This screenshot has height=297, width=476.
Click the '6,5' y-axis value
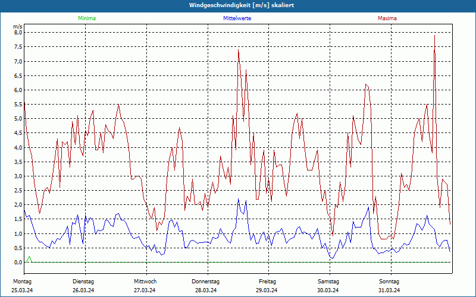[18, 76]
